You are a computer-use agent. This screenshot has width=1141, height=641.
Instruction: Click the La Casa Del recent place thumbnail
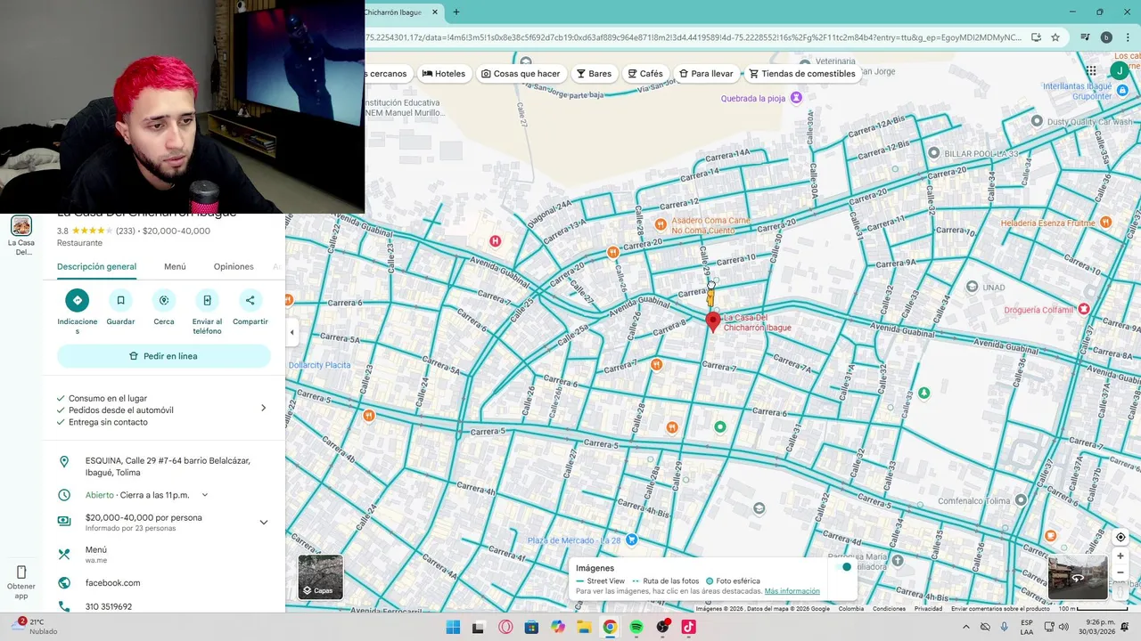[x=21, y=226]
